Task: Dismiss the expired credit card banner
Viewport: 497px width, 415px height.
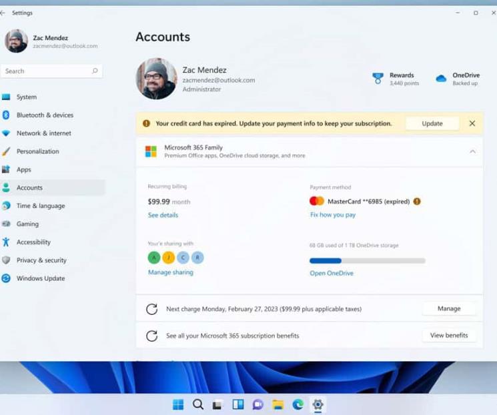Action: click(x=472, y=123)
